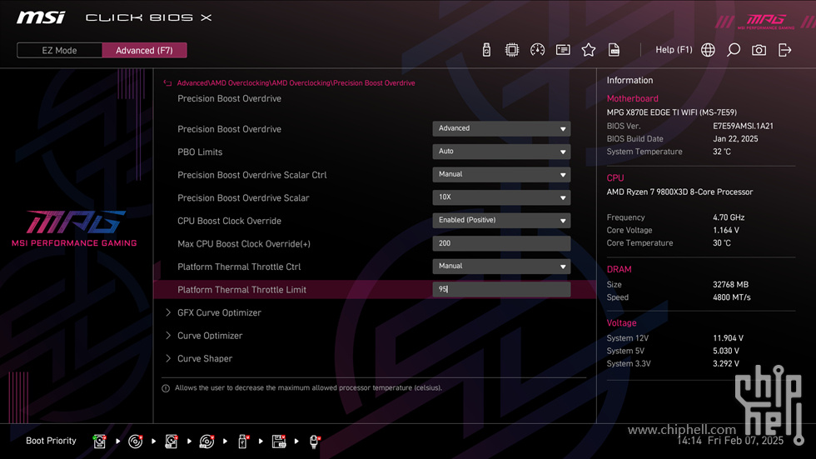Select the PBO Limits row label
Screen dimensions: 816x459
[x=200, y=152]
